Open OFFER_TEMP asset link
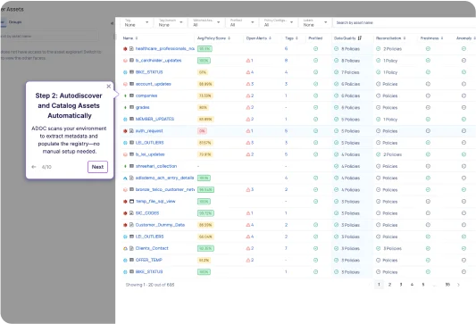476x324 pixels. tap(149, 261)
